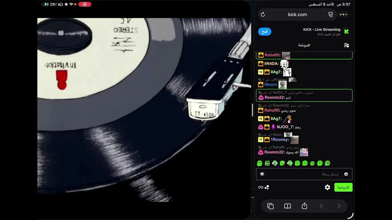Viewport: 392px width, 220px height.
Task: Select the الدردشة chat header tab
Action: [x=304, y=45]
